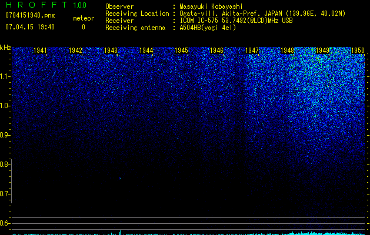Click the Observer field label
The width and height of the screenshot is (370, 235).
[x=119, y=6]
